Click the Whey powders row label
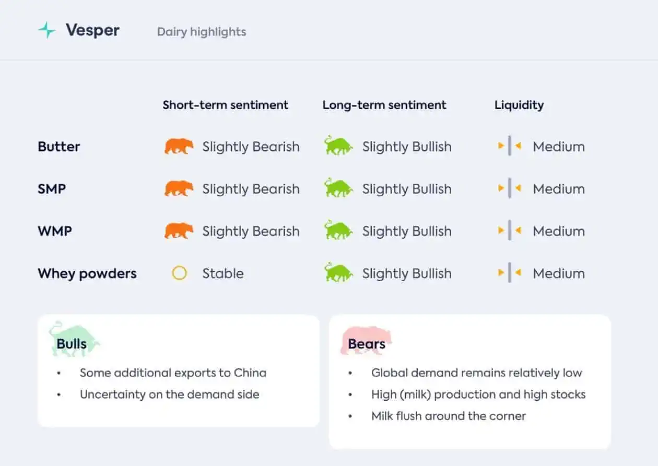Viewport: 658px width, 466px height. [87, 273]
